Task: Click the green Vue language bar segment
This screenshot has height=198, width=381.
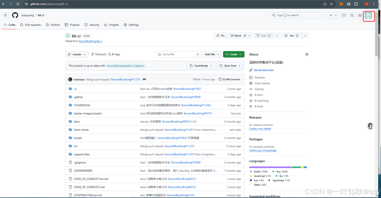Action: coord(296,167)
